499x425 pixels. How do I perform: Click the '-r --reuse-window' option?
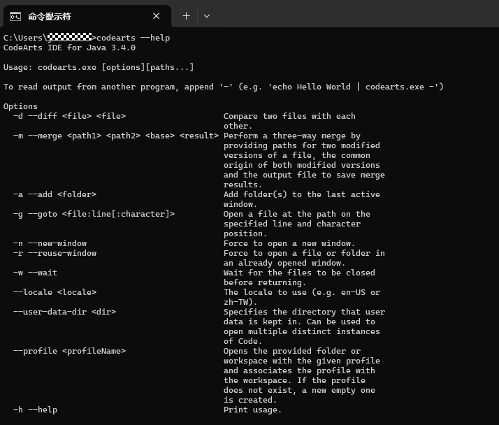pos(55,254)
